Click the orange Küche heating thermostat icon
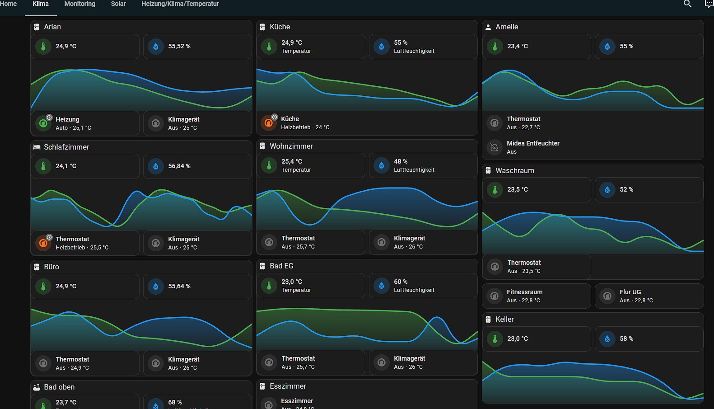This screenshot has width=714, height=409. [x=269, y=122]
